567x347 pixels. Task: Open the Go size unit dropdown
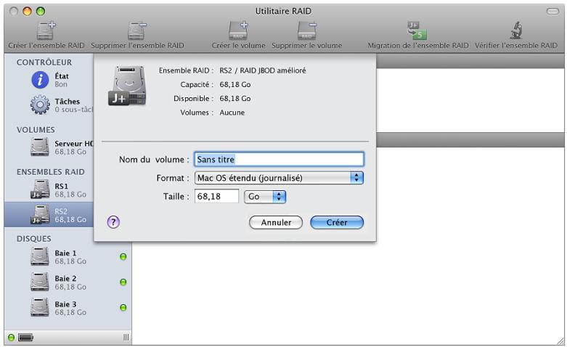265,197
